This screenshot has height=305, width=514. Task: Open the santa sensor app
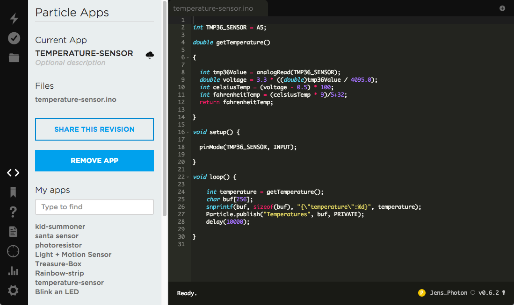coord(57,236)
